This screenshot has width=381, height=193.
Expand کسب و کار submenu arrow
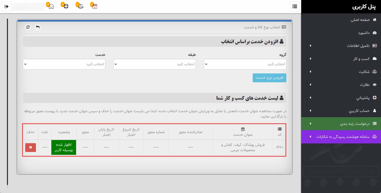310,59
